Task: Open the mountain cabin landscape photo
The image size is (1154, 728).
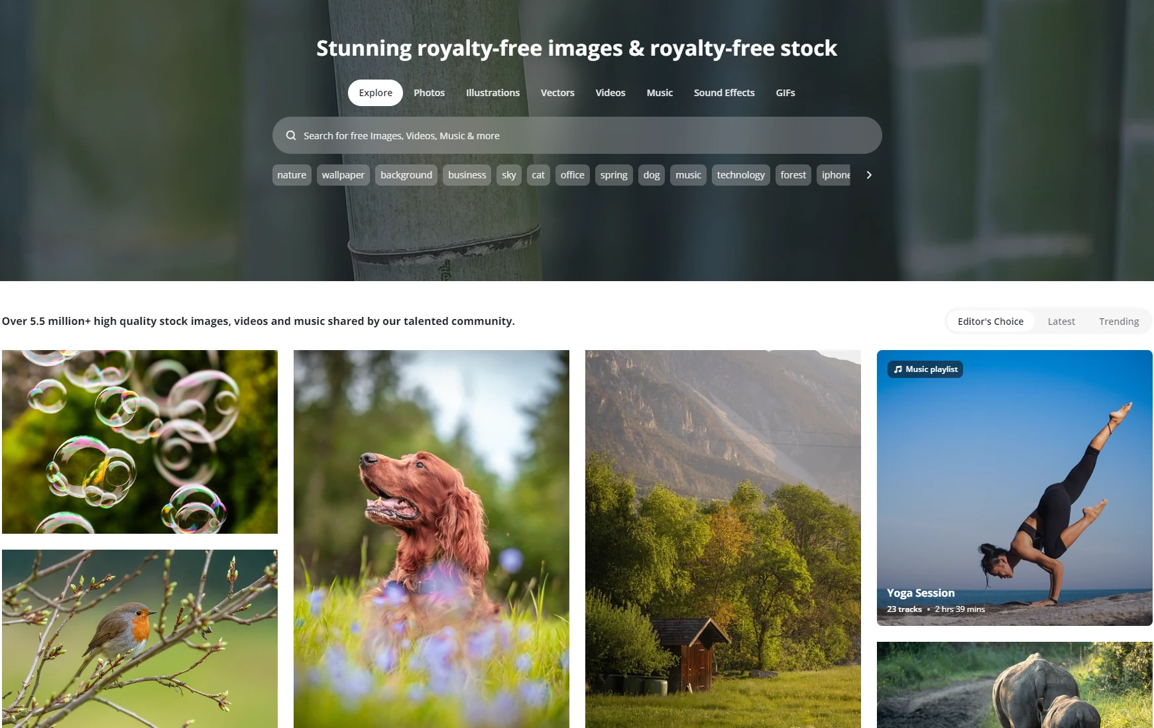Action: click(x=723, y=539)
